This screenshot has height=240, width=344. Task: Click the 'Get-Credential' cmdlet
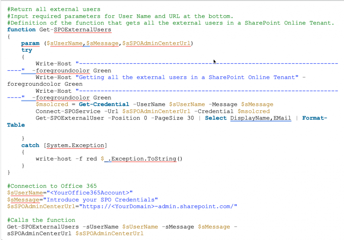pos(104,104)
